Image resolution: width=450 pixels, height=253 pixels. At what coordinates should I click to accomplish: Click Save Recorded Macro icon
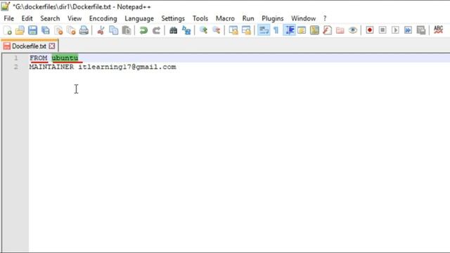tap(420, 30)
